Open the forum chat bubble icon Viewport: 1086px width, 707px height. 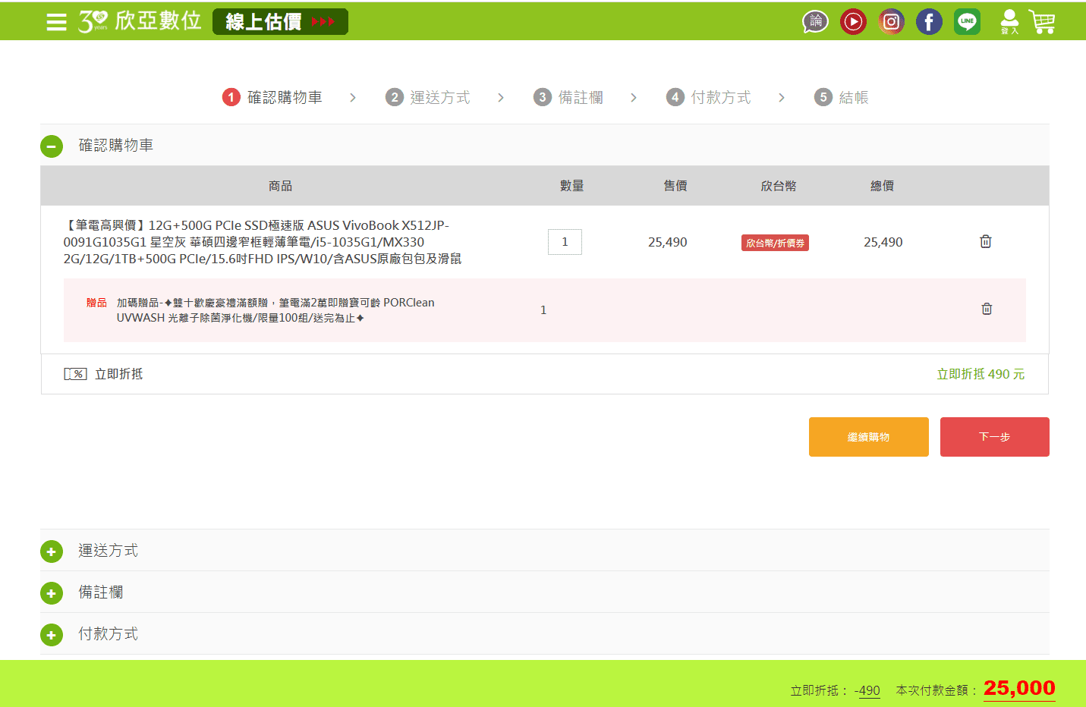[815, 22]
